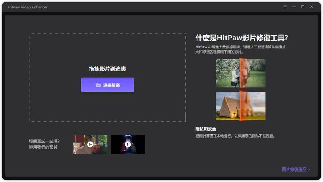Click the 什麼是HitPaw影片修復工具? heading
Screen dimensions: 323x182
pos(241,38)
